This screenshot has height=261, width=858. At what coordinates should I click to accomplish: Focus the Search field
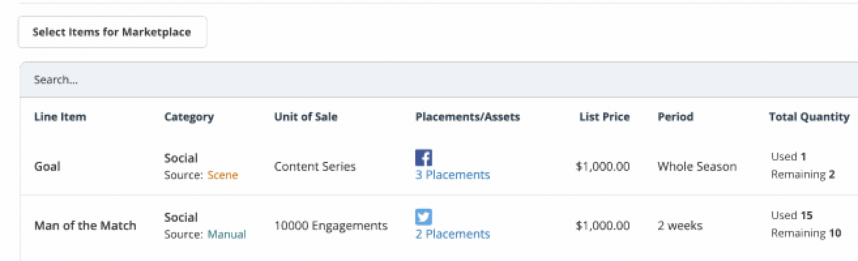click(392, 80)
